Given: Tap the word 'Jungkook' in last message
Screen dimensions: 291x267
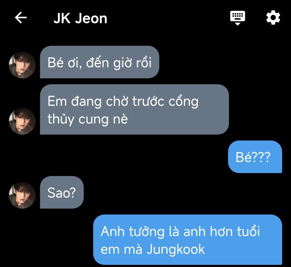Looking at the screenshot, I should [176, 250].
